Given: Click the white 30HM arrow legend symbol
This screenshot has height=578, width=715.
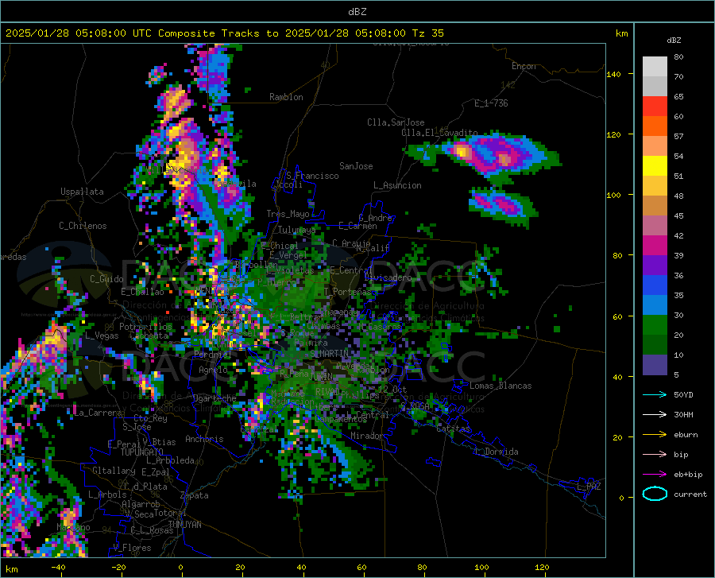Looking at the screenshot, I should 655,415.
